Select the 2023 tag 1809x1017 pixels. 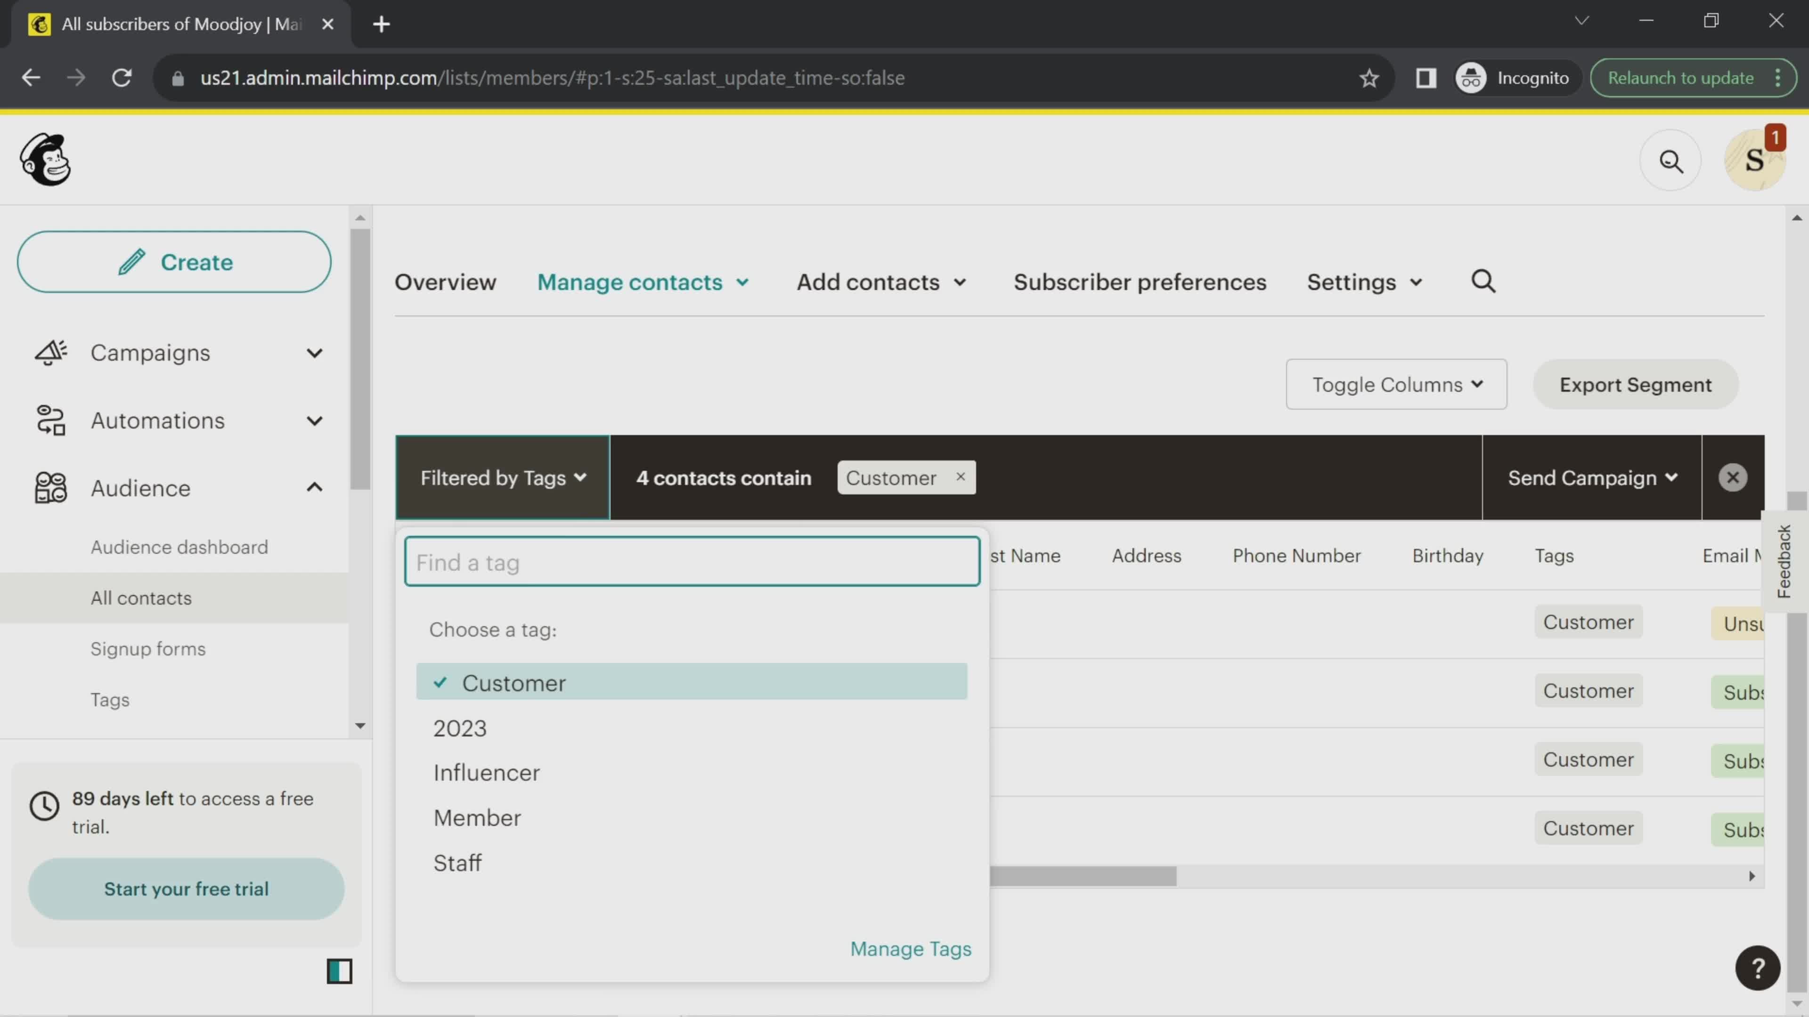pyautogui.click(x=460, y=728)
